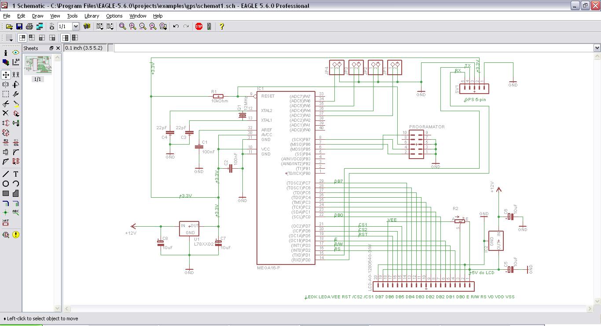Pick the Change wrench tool

pos(16,94)
